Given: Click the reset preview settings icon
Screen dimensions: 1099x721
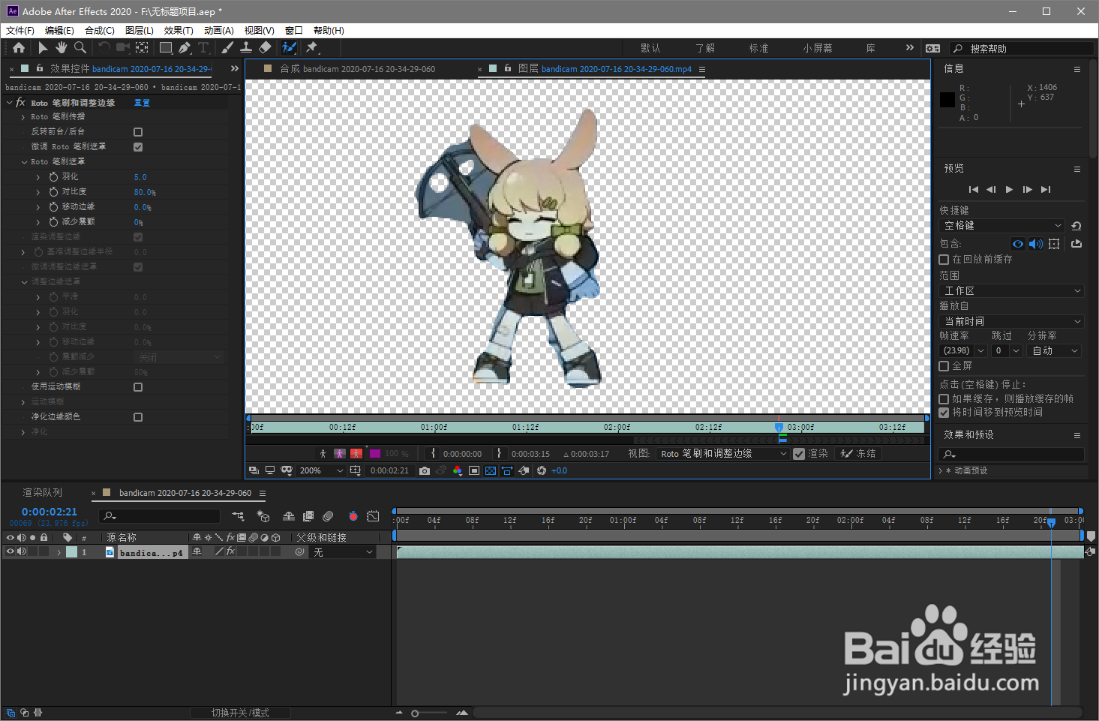Looking at the screenshot, I should 1076,225.
